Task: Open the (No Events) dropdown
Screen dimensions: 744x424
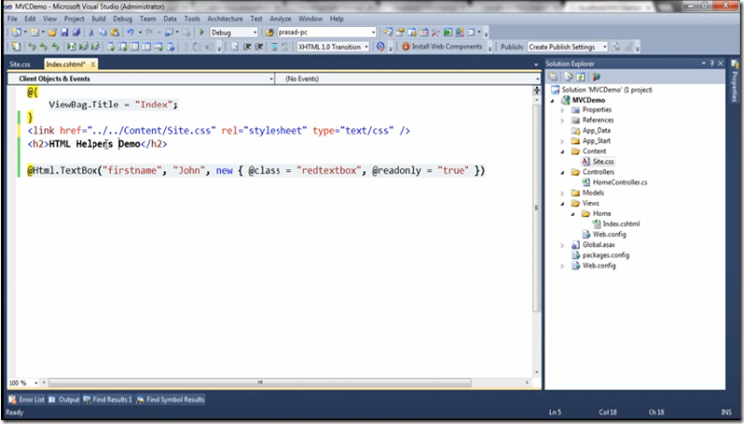Action: pos(537,79)
